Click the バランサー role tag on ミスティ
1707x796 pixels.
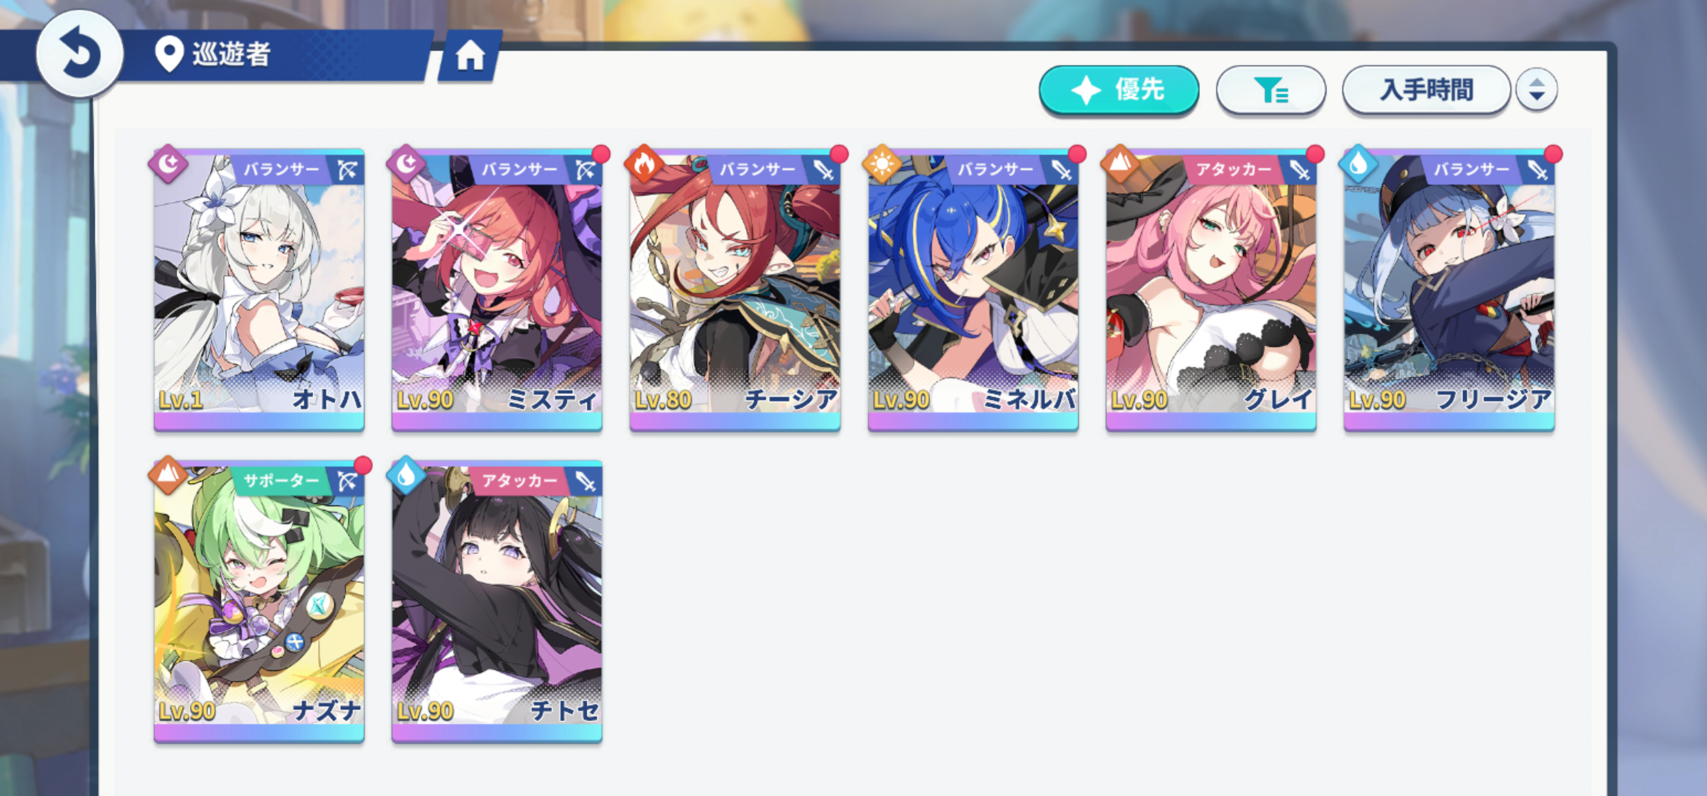tap(518, 170)
